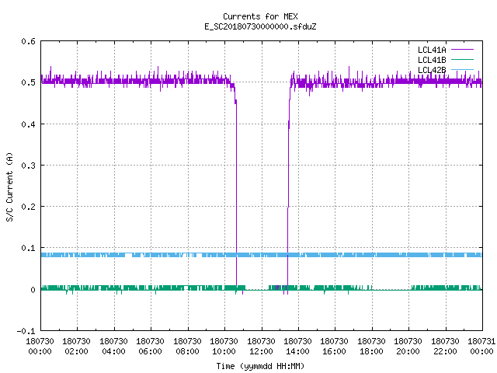Click the 0.4 y-axis tick value

click(28, 124)
